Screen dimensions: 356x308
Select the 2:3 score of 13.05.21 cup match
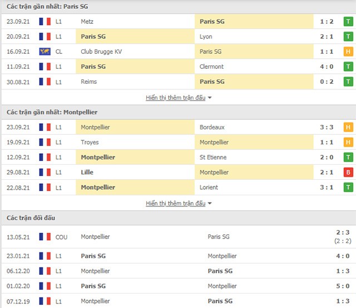click(343, 233)
